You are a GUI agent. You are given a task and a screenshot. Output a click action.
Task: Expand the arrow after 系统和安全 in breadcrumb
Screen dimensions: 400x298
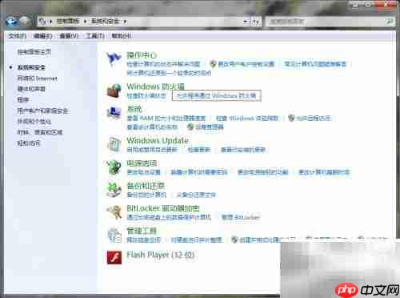click(x=125, y=22)
